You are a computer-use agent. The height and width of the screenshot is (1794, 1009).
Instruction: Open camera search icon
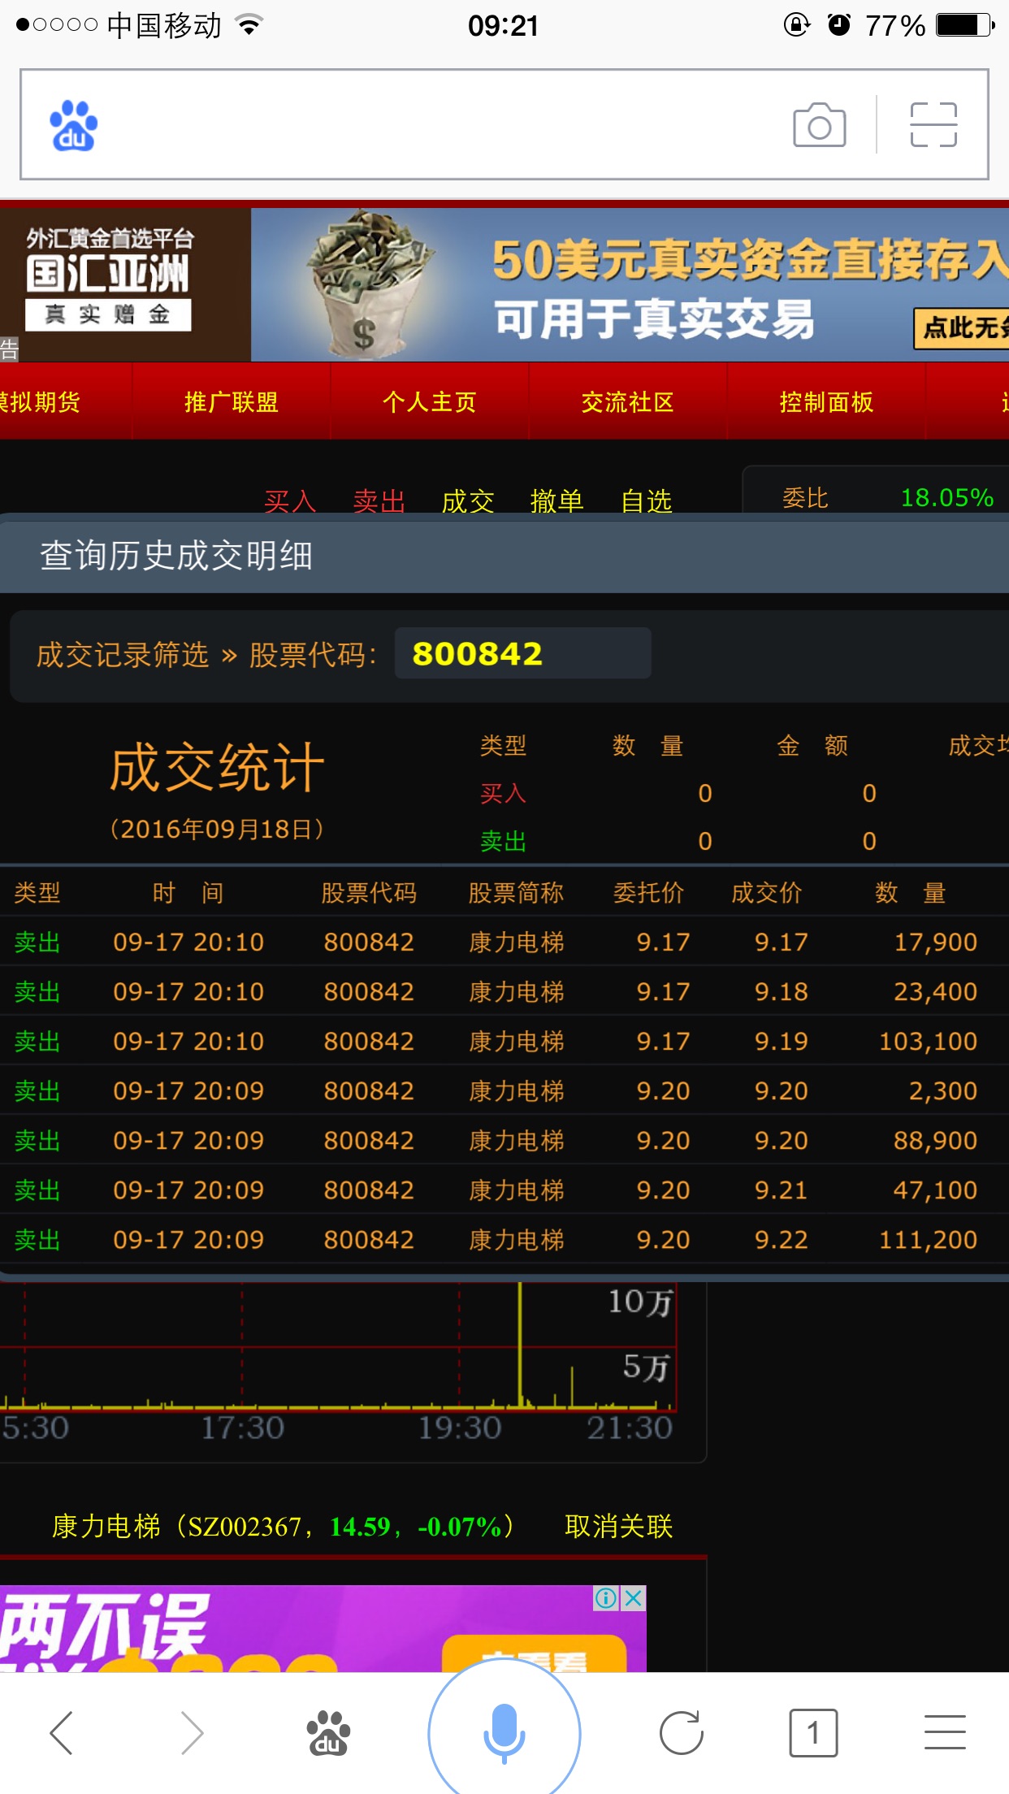[819, 125]
